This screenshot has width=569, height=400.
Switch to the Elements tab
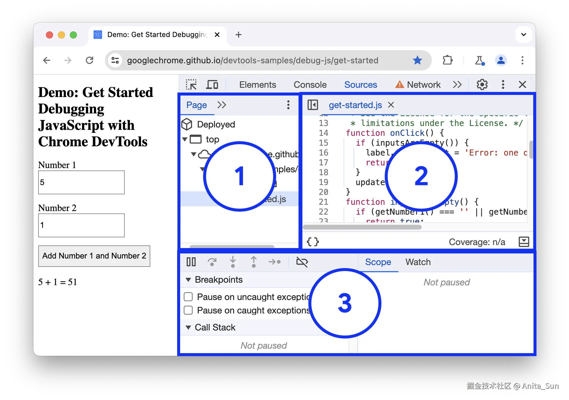click(x=258, y=85)
